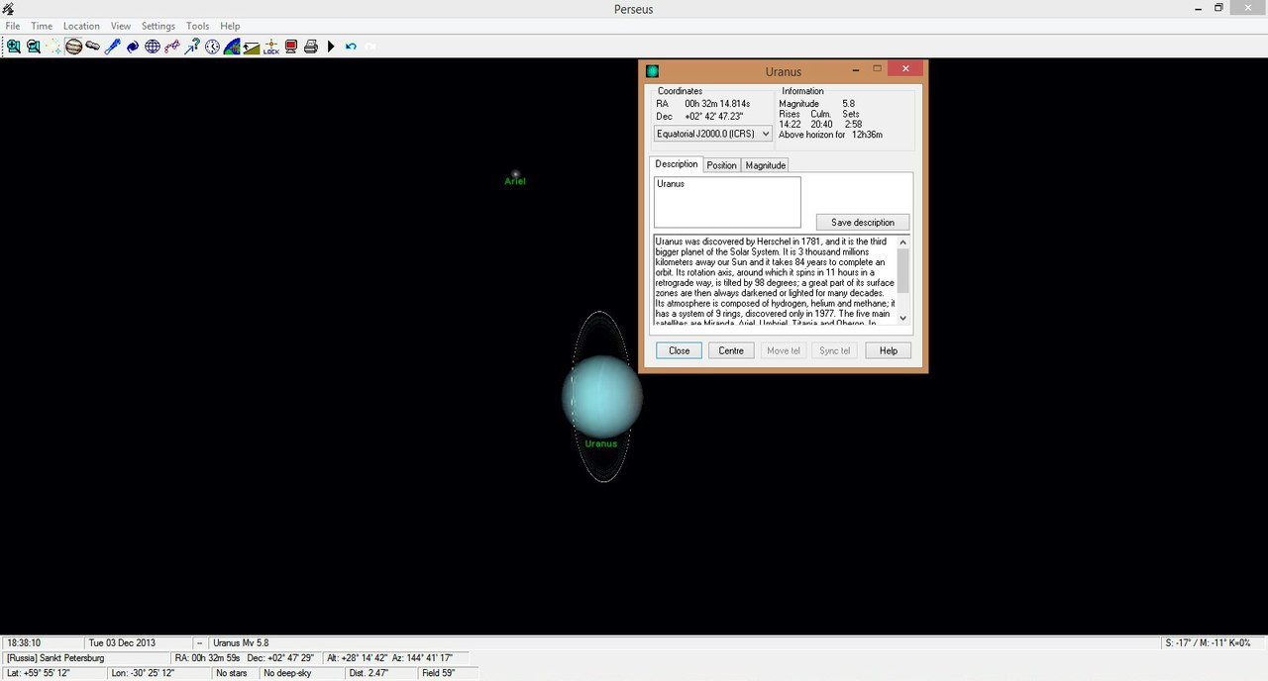Toggle the comets toolbar icon

click(x=113, y=47)
